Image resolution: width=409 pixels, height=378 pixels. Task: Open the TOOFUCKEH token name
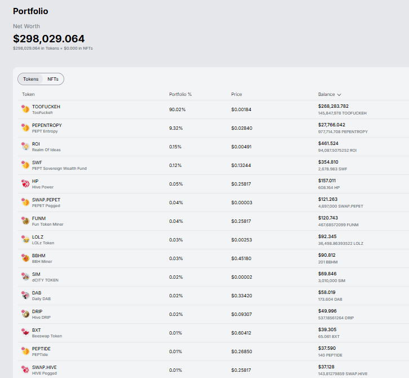tap(46, 107)
